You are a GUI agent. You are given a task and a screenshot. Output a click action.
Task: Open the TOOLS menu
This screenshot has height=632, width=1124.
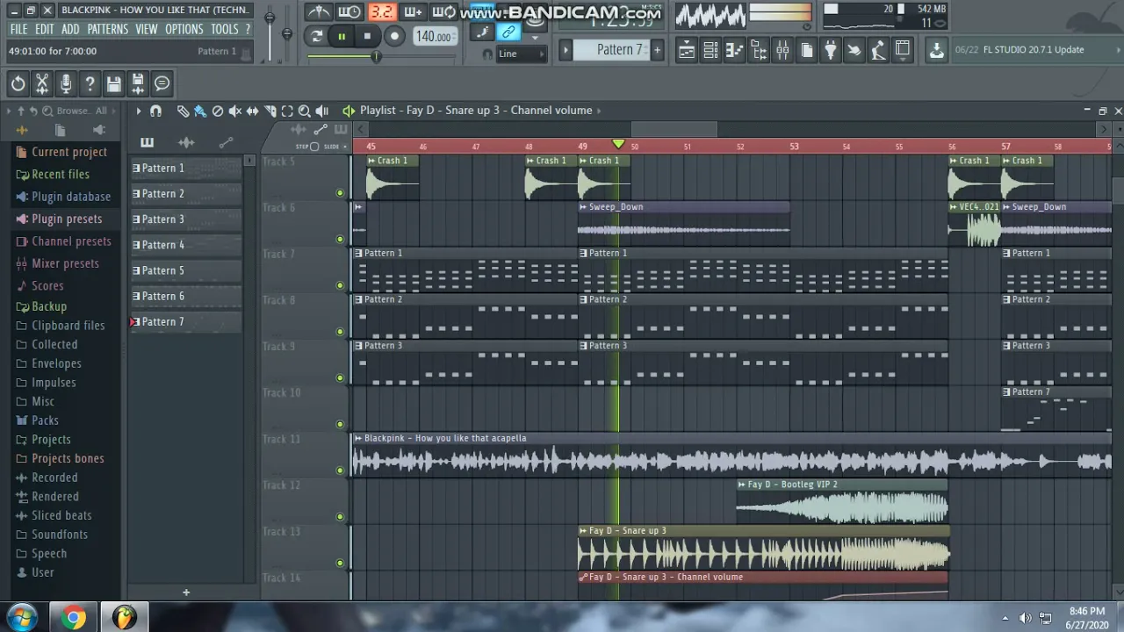coord(224,29)
